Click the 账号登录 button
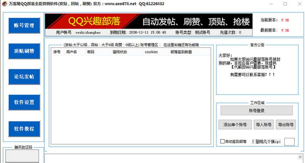Screen dimensions: 305x163 pos(257,111)
